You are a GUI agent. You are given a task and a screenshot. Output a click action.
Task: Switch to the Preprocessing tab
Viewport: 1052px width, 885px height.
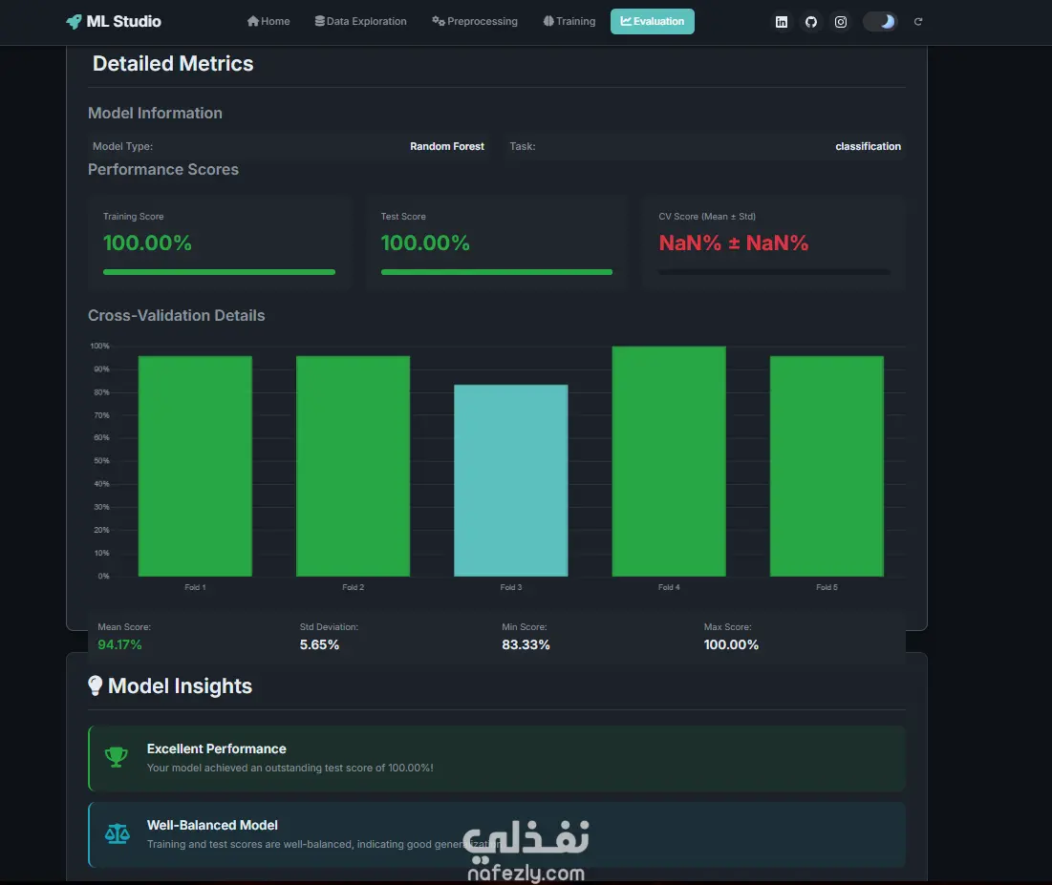tap(475, 21)
